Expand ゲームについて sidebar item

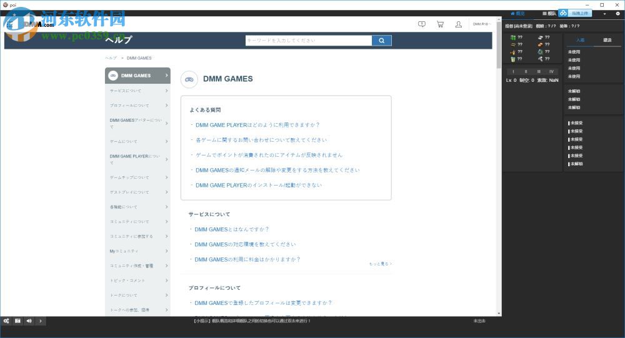coord(137,141)
